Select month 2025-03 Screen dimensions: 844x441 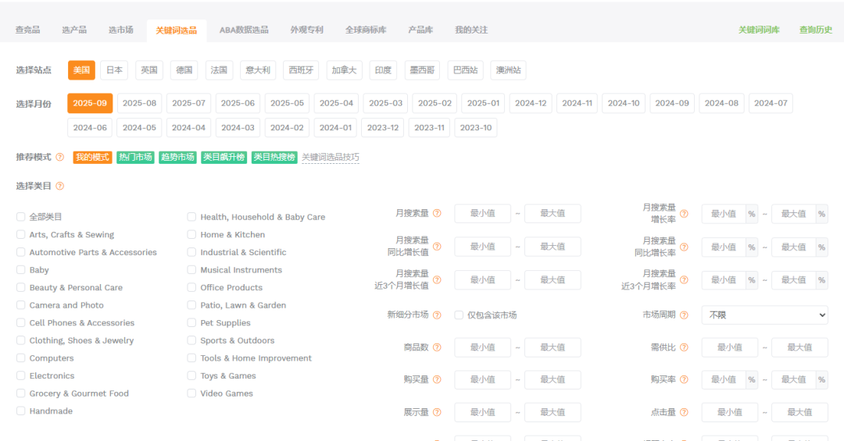pyautogui.click(x=385, y=103)
